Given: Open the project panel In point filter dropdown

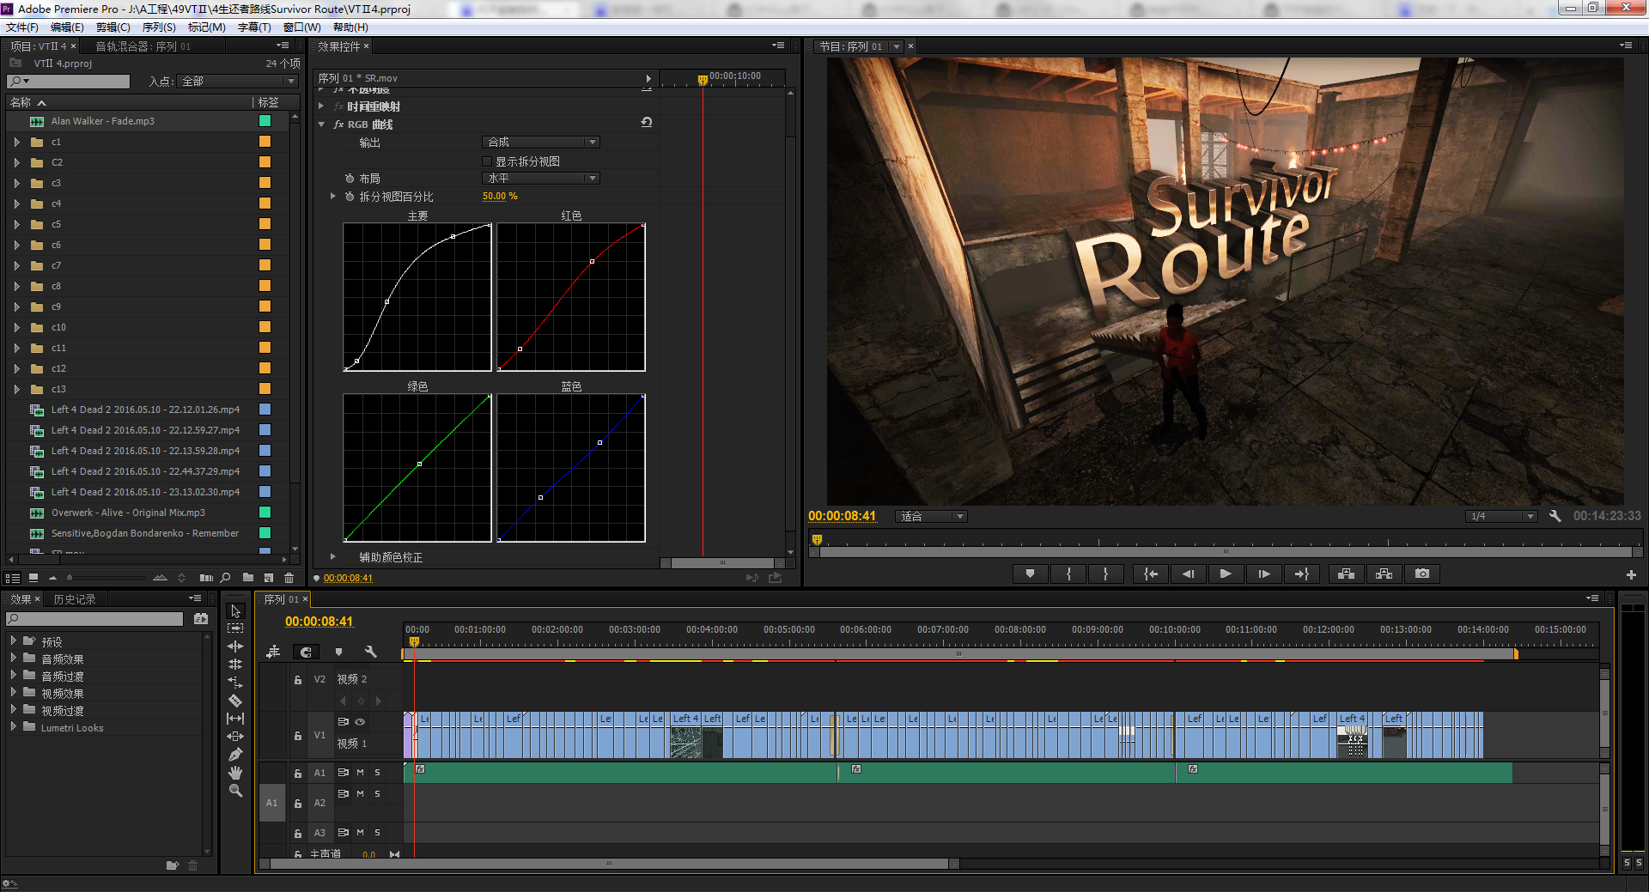Looking at the screenshot, I should click(x=239, y=81).
